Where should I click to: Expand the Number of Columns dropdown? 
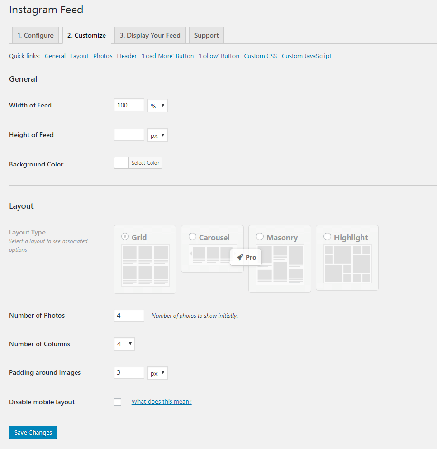124,344
